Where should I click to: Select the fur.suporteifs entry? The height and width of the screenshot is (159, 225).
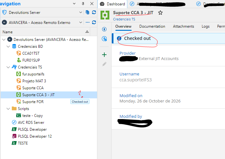point(33,74)
